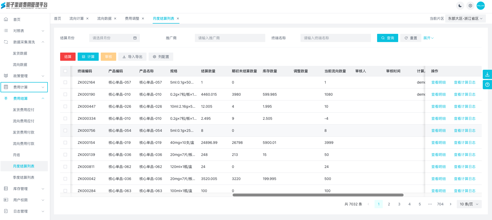Click the user avatar icon

point(480,6)
